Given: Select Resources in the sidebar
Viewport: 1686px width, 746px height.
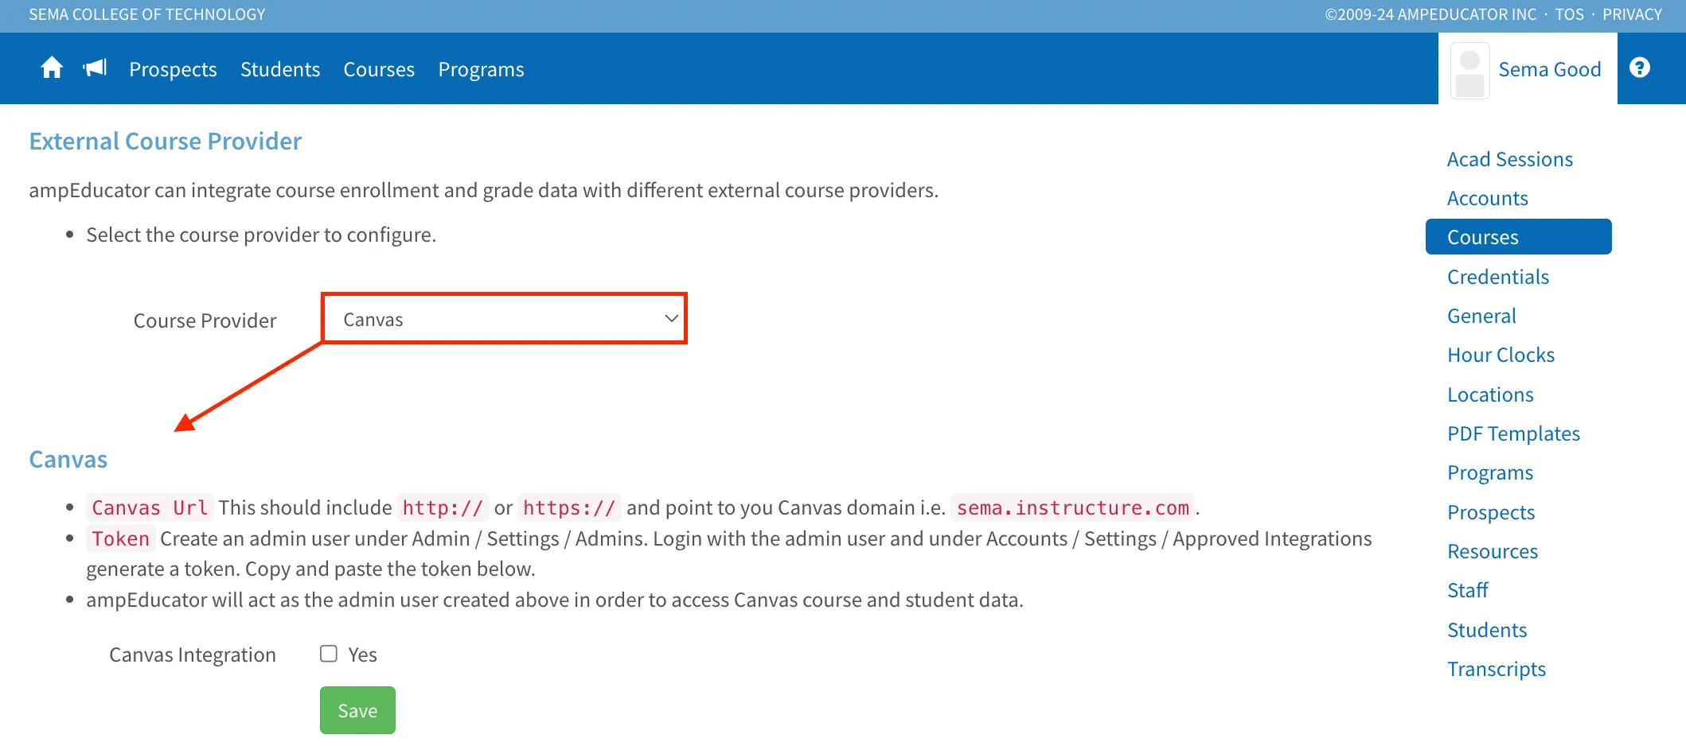Looking at the screenshot, I should (x=1492, y=551).
